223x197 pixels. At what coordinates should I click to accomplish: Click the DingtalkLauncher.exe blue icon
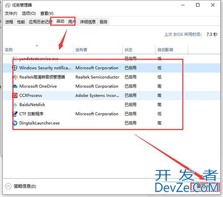tap(15, 123)
